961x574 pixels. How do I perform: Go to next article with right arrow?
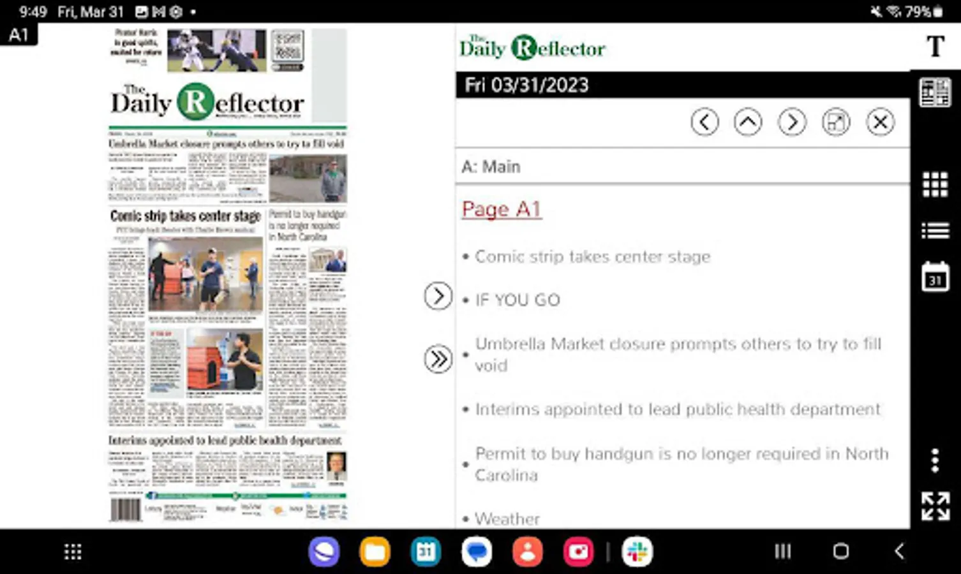pos(792,122)
